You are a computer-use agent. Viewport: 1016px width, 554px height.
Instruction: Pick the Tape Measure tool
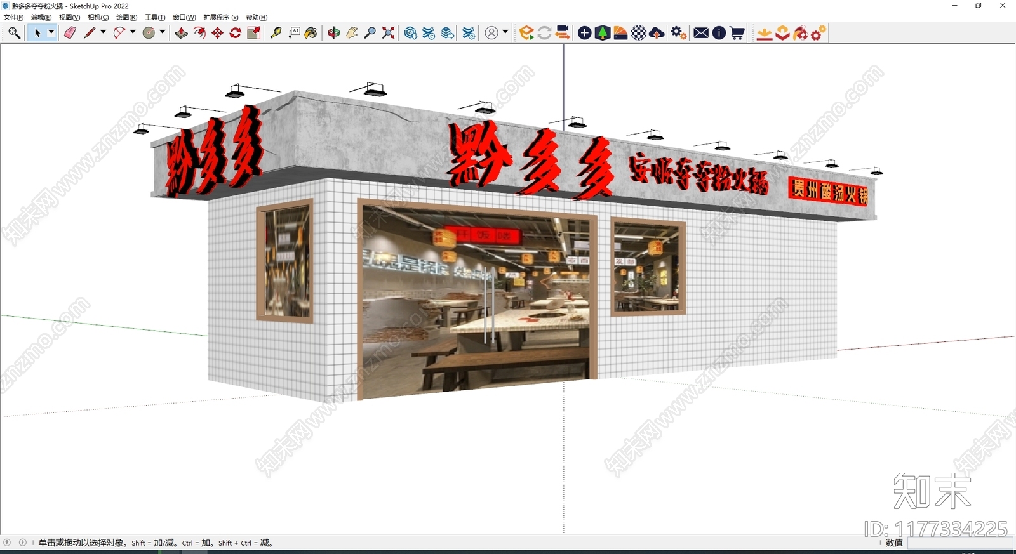(x=276, y=33)
